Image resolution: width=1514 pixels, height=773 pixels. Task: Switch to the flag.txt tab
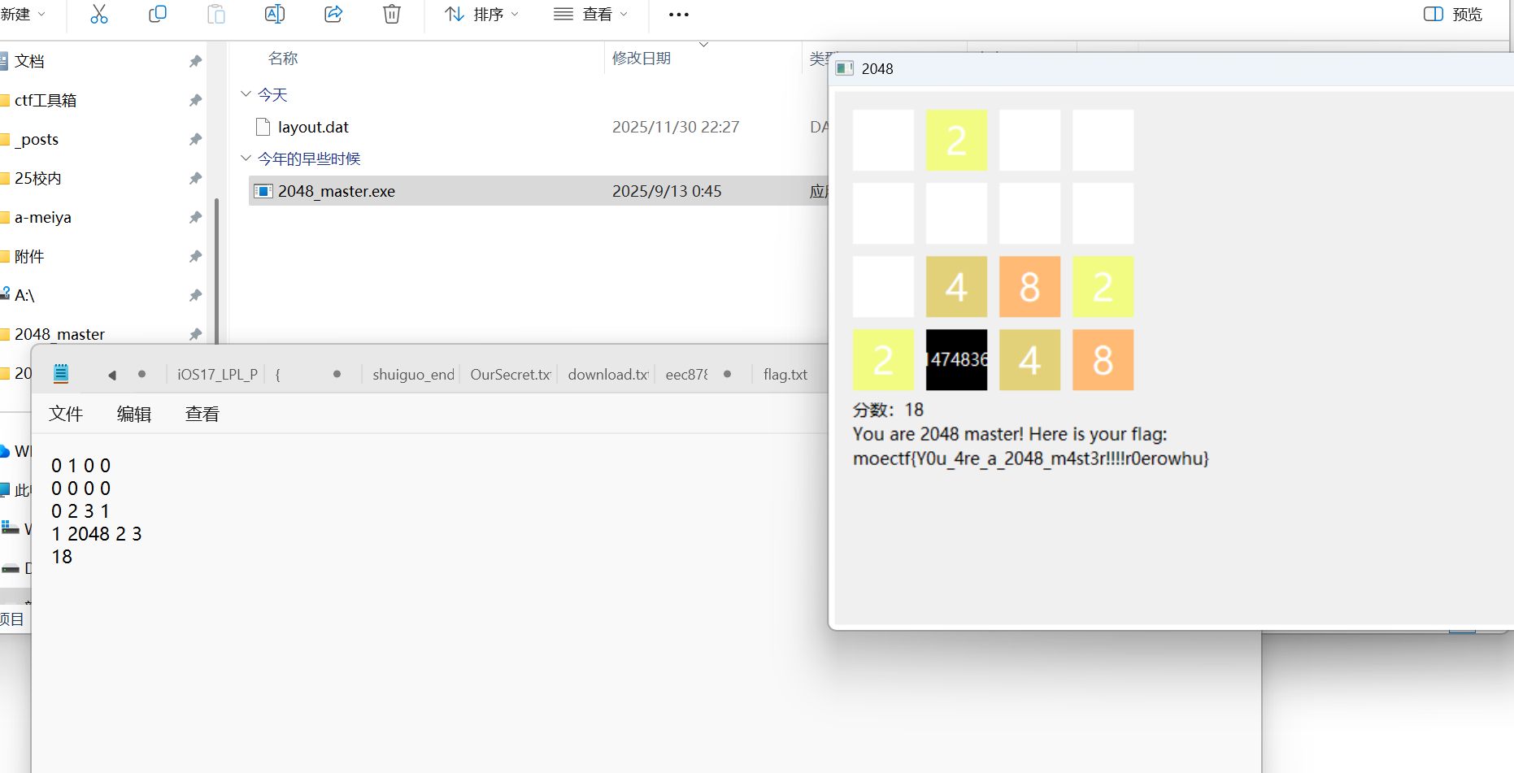click(785, 375)
